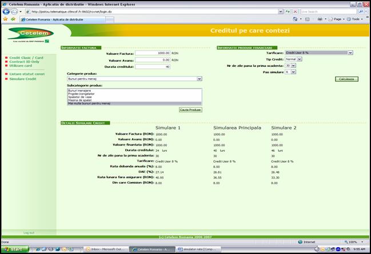
Task: Open the Tip Credit dropdown
Action: 299,59
